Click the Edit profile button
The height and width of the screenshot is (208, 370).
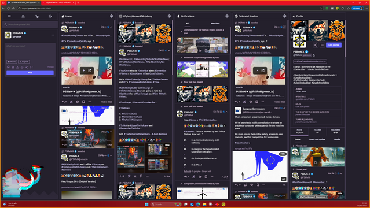(x=334, y=45)
